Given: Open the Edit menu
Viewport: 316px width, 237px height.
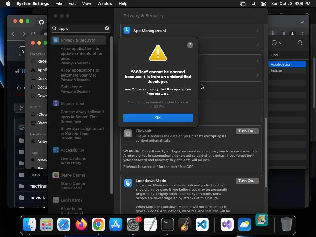Looking at the screenshot, I should [x=72, y=4].
